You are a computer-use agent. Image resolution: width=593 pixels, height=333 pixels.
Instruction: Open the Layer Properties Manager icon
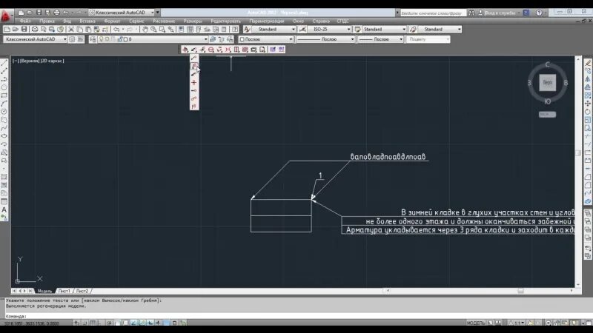[93, 39]
